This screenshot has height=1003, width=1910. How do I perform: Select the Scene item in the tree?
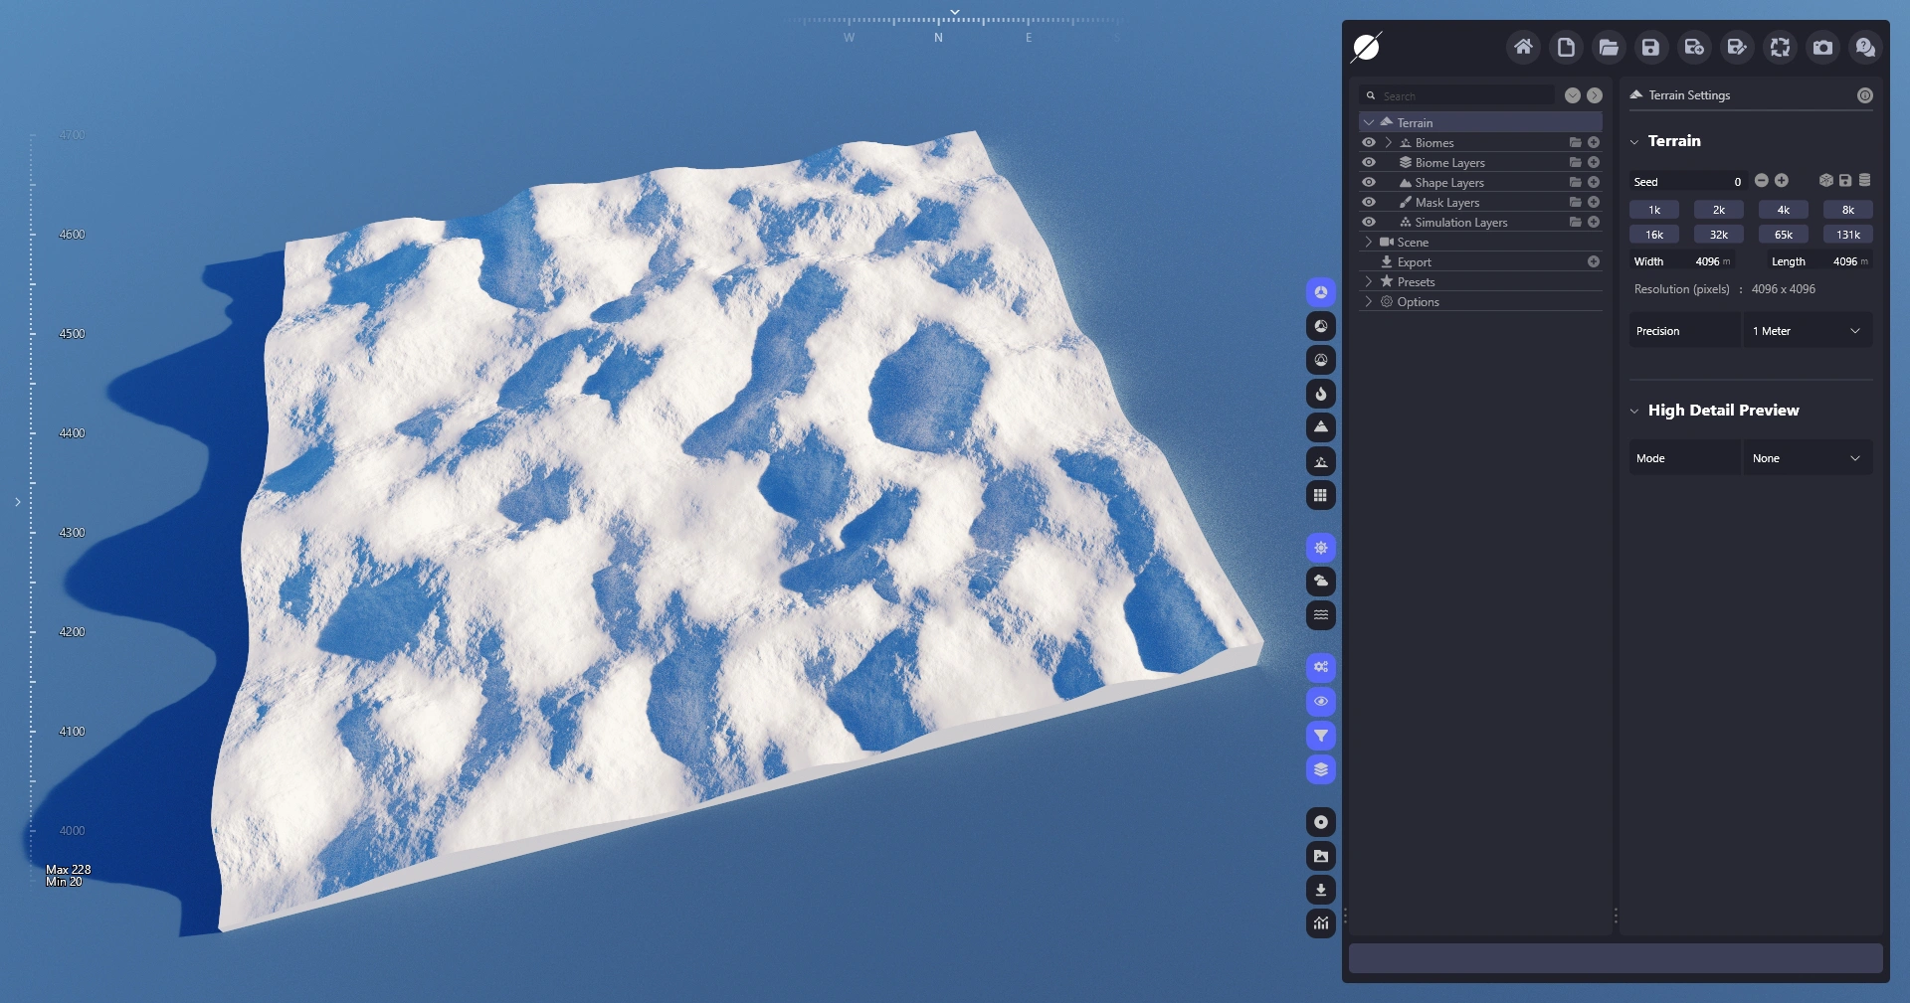coord(1412,243)
